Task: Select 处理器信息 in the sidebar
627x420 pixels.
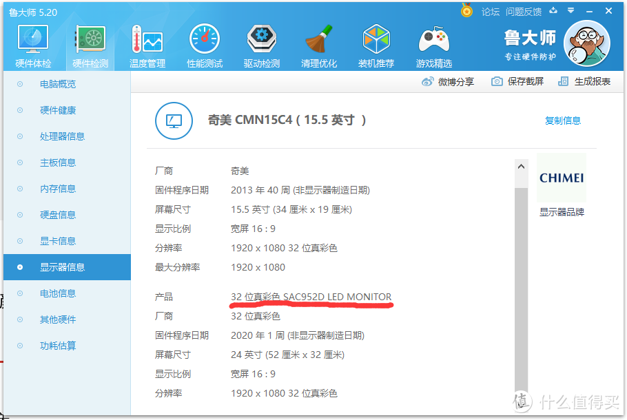Action: [67, 136]
